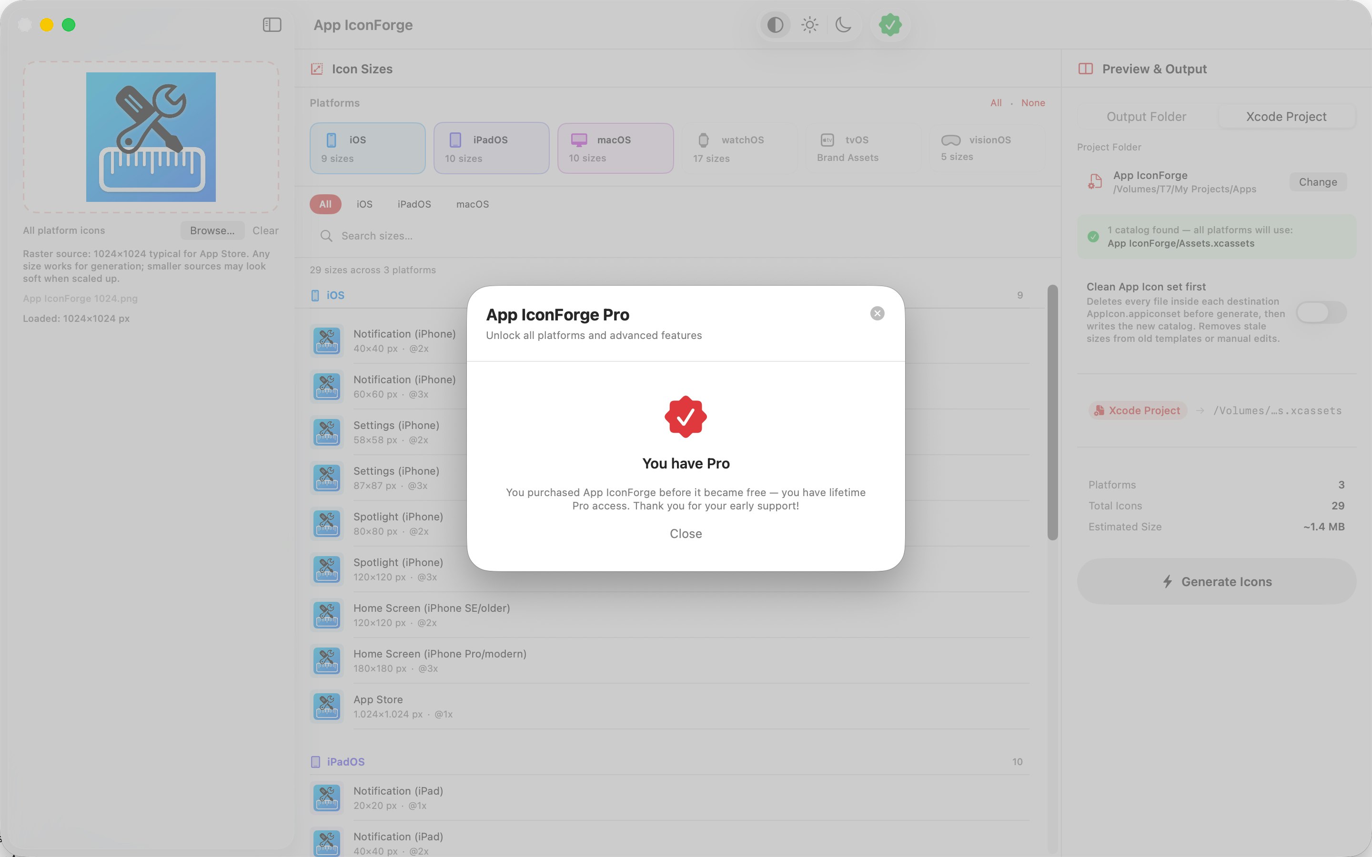Click the Preview & Output header icon
Image resolution: width=1372 pixels, height=857 pixels.
coord(1085,69)
